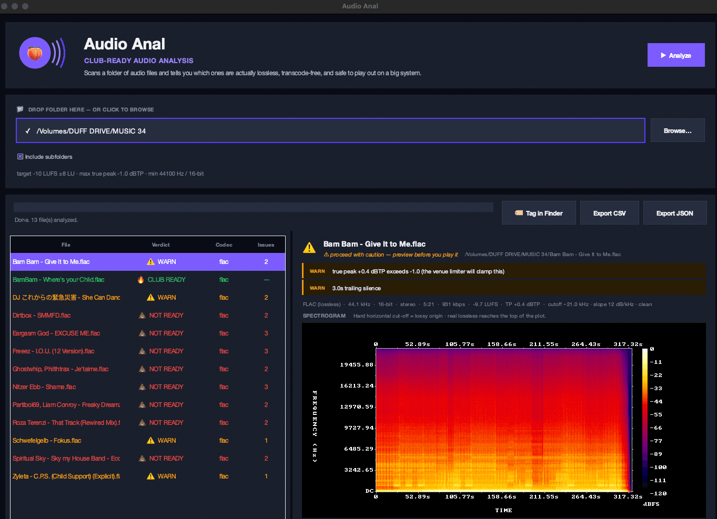Screen dimensions: 717x519
Task: Sort the list by the File column header
Action: [66, 245]
